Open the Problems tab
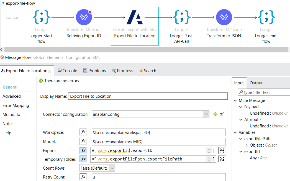This screenshot has width=290, height=181. point(94,71)
